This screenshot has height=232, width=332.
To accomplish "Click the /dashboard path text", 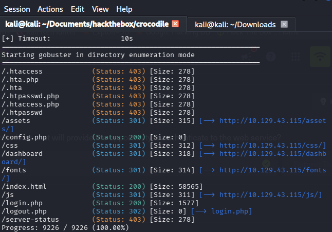I will [22, 154].
